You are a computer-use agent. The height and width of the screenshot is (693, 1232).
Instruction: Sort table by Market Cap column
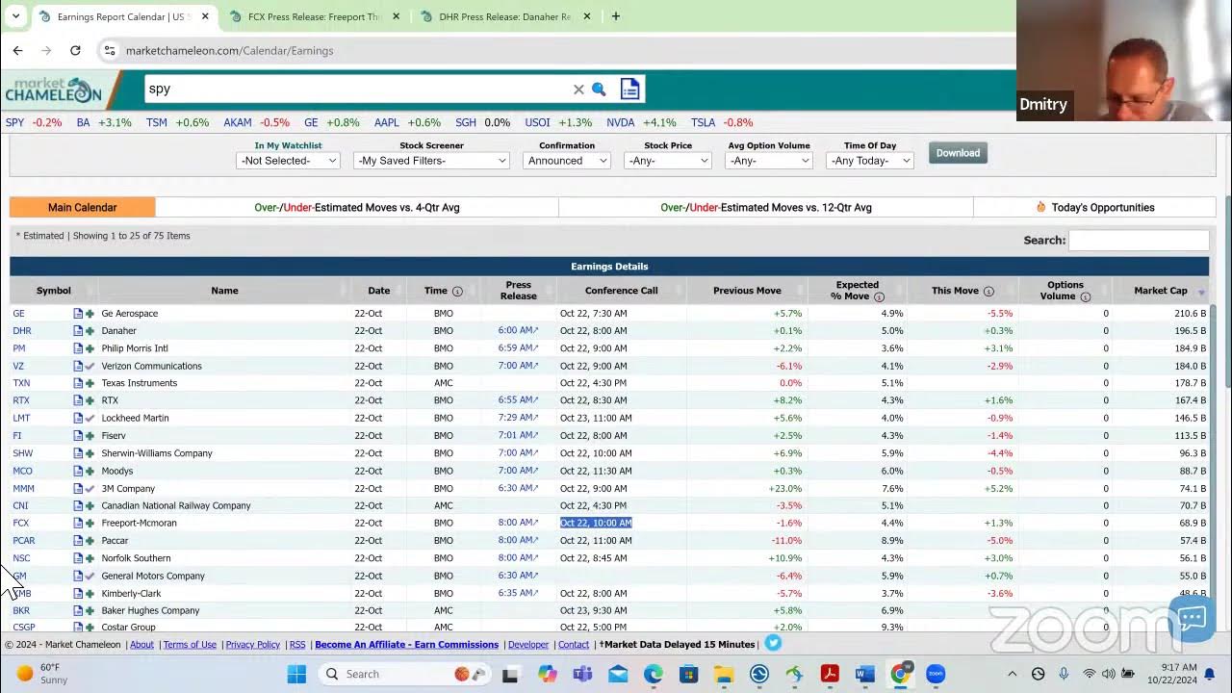coord(1160,291)
